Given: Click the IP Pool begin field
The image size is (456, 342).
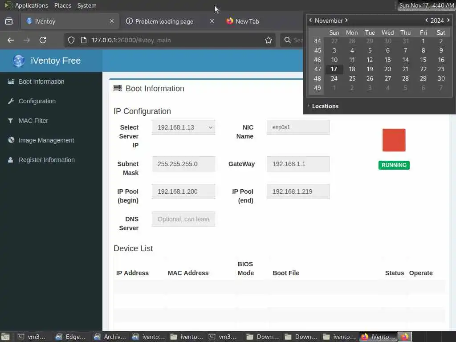Looking at the screenshot, I should click(183, 191).
